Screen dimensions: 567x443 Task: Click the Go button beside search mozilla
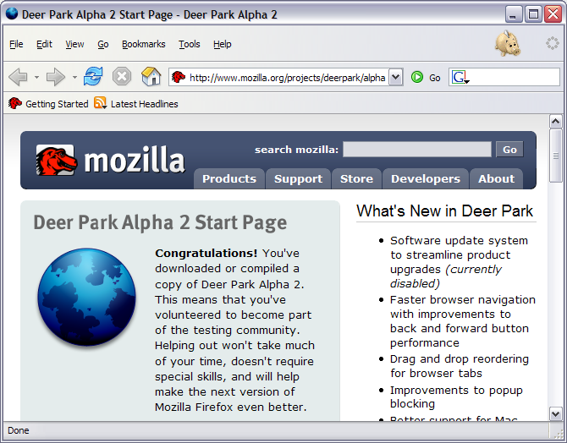click(x=509, y=150)
